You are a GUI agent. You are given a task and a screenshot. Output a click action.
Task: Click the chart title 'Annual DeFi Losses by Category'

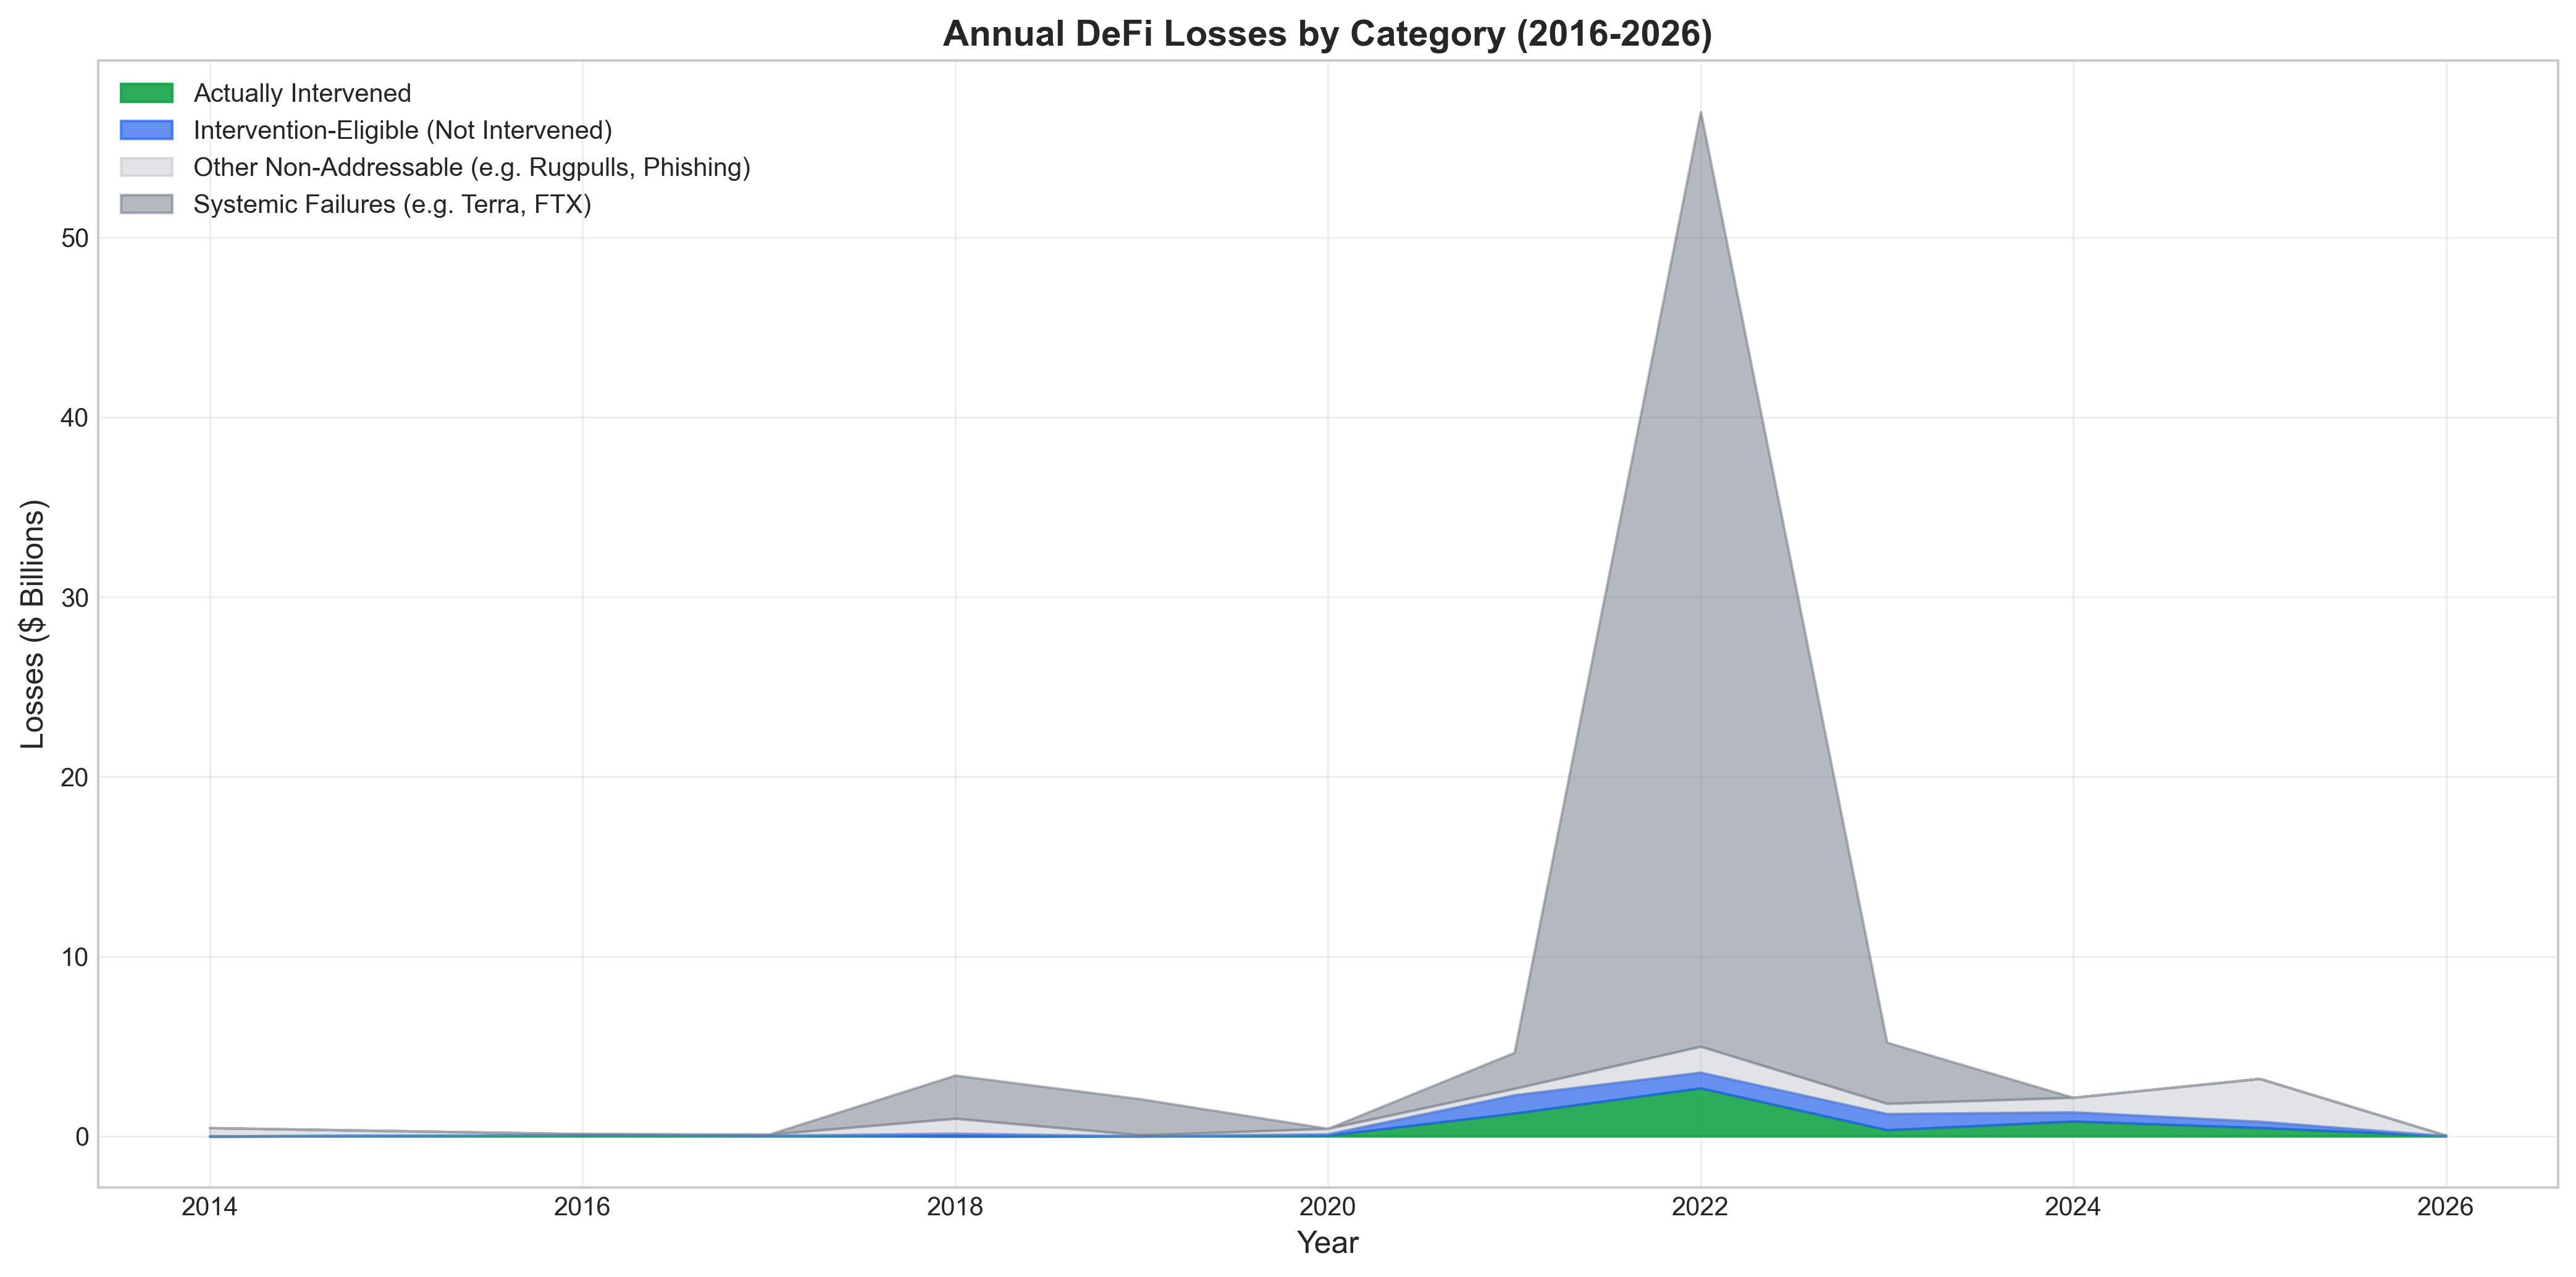(1327, 34)
